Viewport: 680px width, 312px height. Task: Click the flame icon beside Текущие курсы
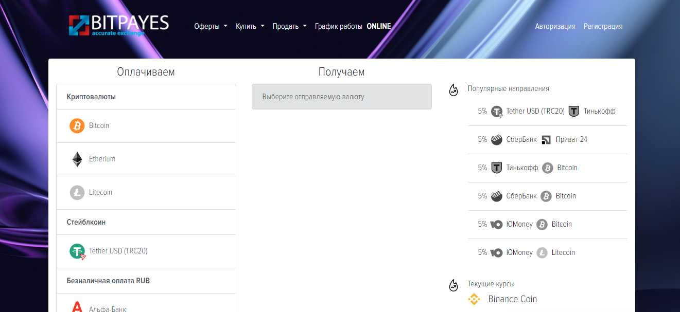pyautogui.click(x=454, y=285)
